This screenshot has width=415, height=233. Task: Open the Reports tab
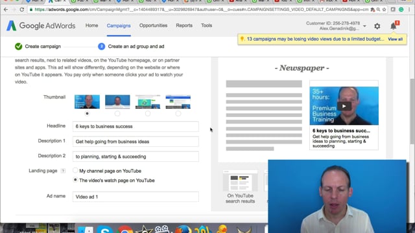pos(184,26)
